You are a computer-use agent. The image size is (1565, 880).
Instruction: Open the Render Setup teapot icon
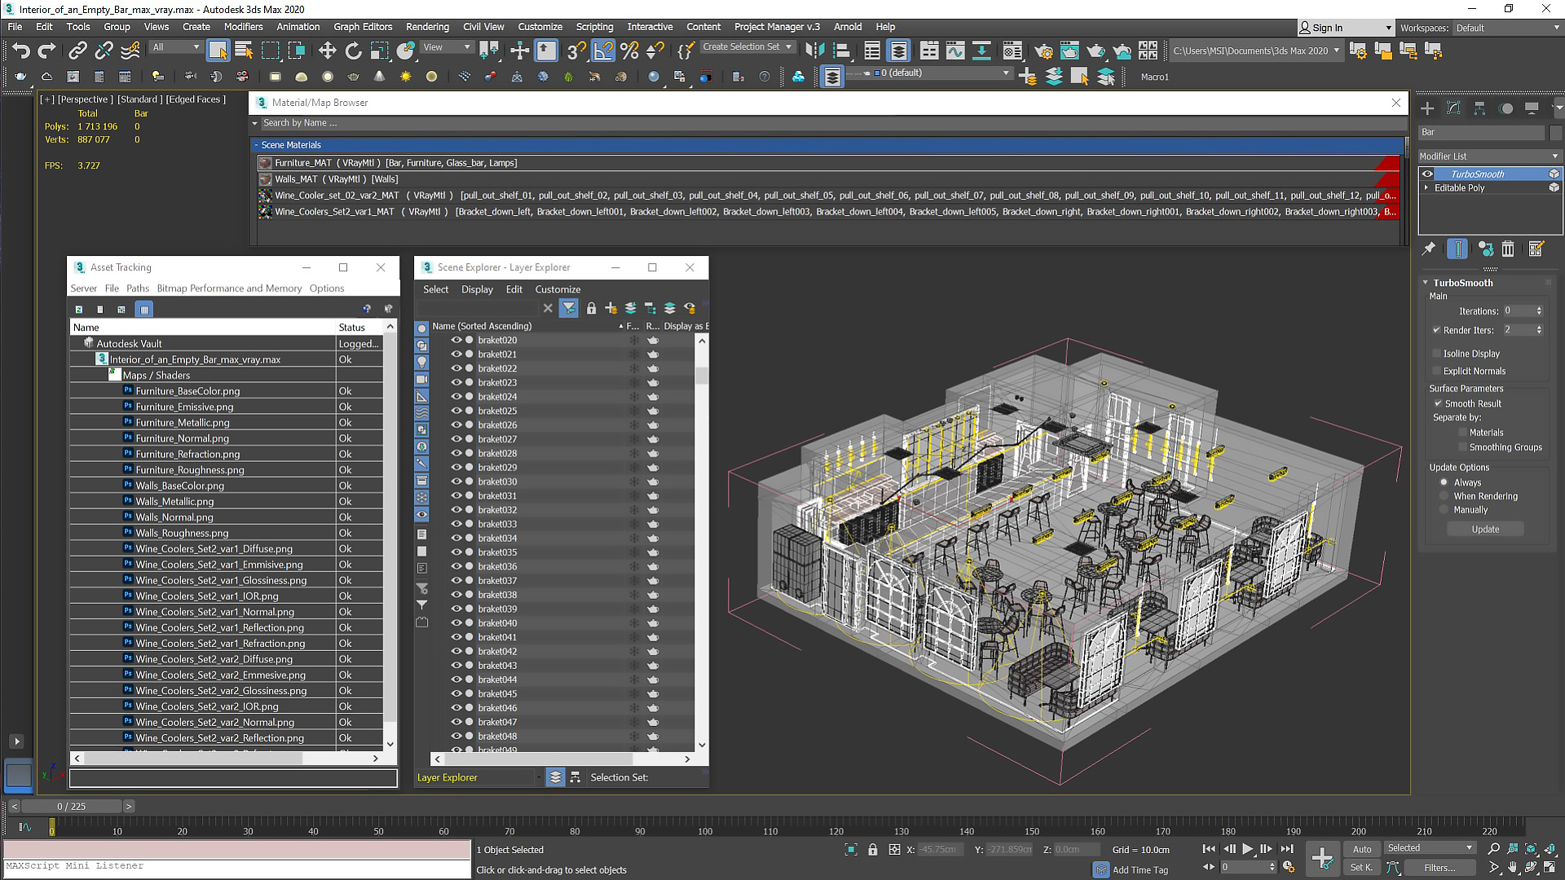1043,51
